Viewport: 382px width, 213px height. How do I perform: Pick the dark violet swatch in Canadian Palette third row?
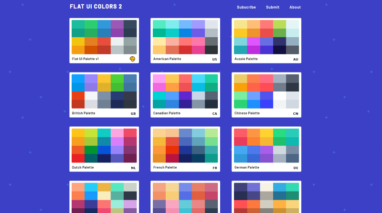coord(185,96)
